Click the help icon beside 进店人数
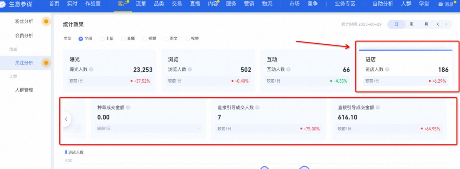The width and height of the screenshot is (460, 169). (387, 70)
